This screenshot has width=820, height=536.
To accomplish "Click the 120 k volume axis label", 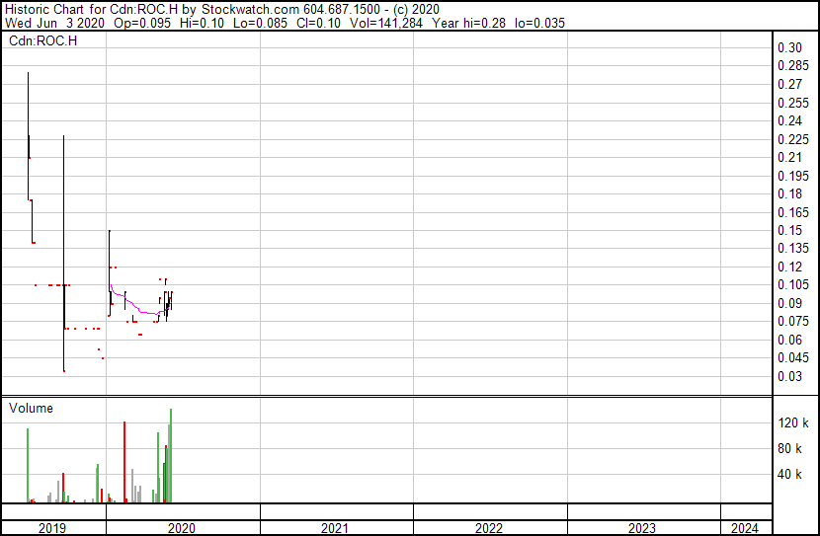I will [793, 422].
